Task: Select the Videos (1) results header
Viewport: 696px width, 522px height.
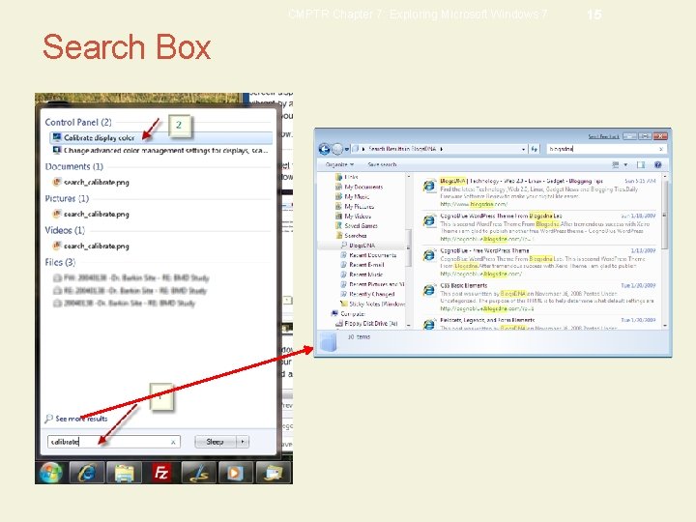Action: [x=65, y=230]
